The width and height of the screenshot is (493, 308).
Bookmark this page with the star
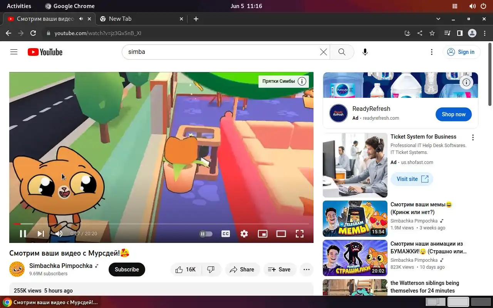(432, 33)
